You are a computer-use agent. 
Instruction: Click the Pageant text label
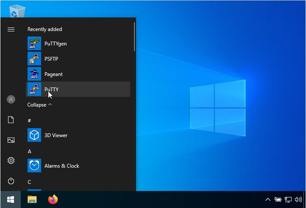pyautogui.click(x=53, y=74)
